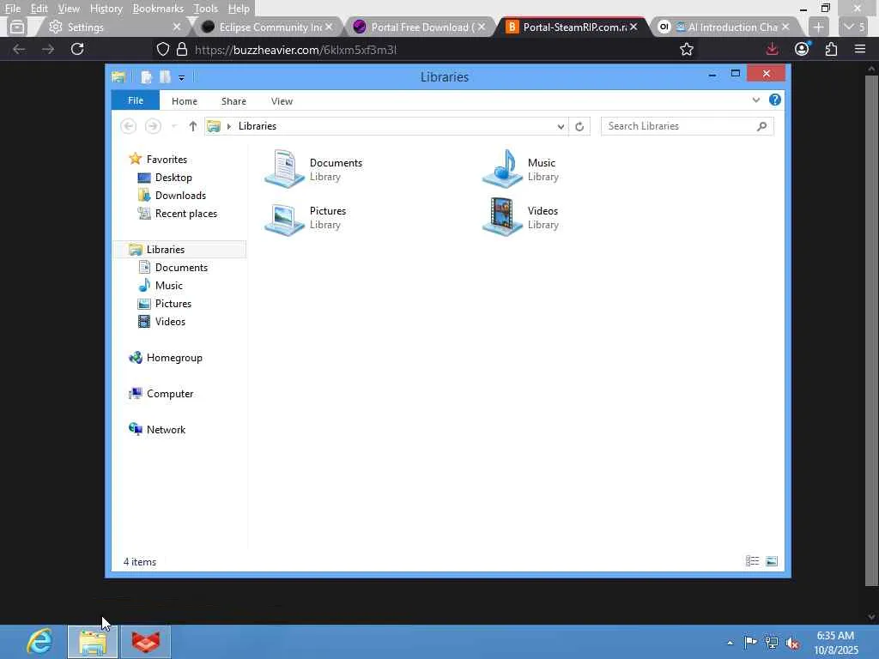Viewport: 879px width, 659px height.
Task: Click the File Explorer taskbar button
Action: (93, 642)
